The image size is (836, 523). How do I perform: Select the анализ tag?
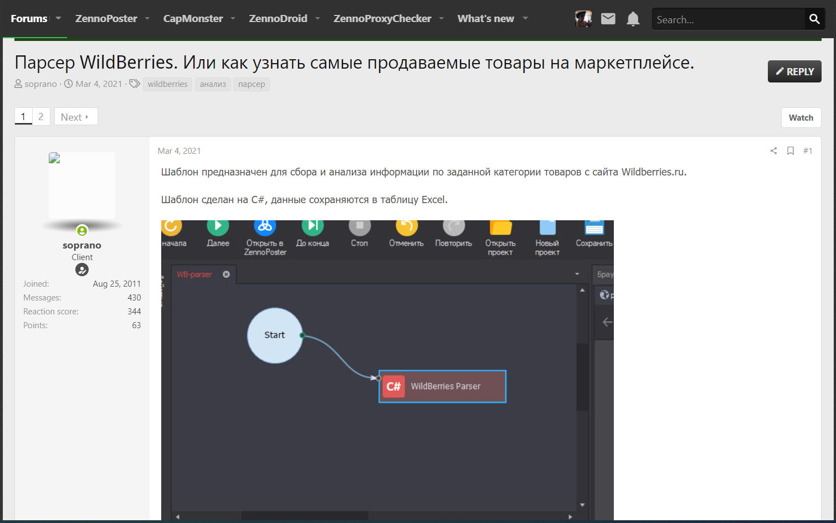tap(213, 84)
